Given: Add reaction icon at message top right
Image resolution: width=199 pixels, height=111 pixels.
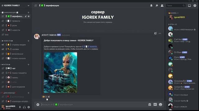Looking at the screenshot, I should click(x=155, y=33).
